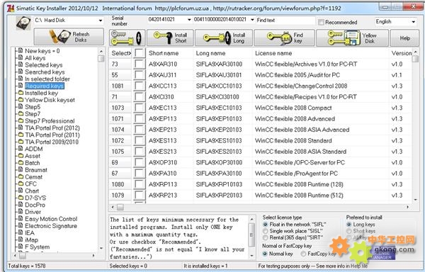
Task: Click the Refresh Disks button
Action: (69, 37)
